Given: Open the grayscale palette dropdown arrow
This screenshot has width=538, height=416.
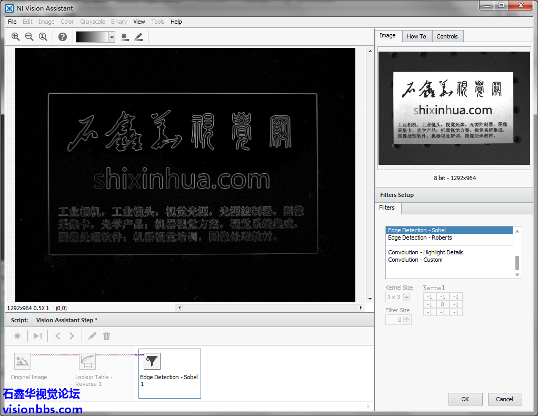Looking at the screenshot, I should pyautogui.click(x=112, y=37).
